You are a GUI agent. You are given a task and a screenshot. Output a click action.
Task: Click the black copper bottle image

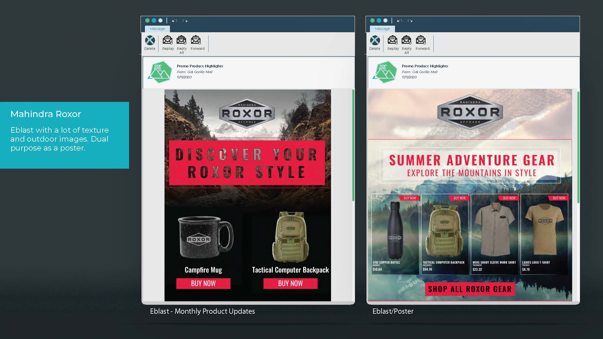tap(395, 230)
